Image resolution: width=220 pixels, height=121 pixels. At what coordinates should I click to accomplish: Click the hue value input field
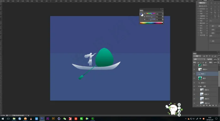pos(159,14)
